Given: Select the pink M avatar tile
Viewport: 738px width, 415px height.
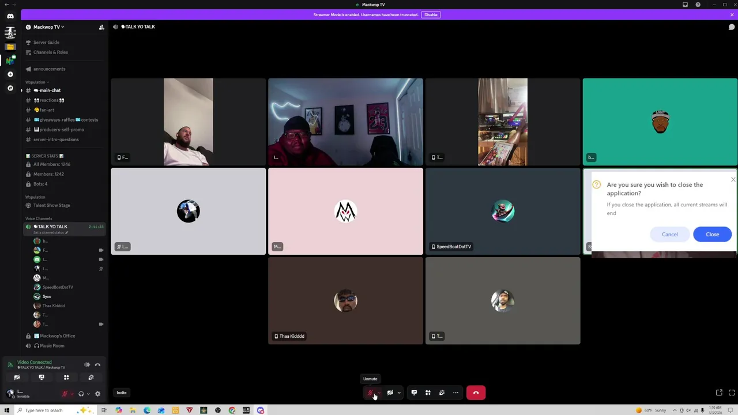Looking at the screenshot, I should click(345, 211).
